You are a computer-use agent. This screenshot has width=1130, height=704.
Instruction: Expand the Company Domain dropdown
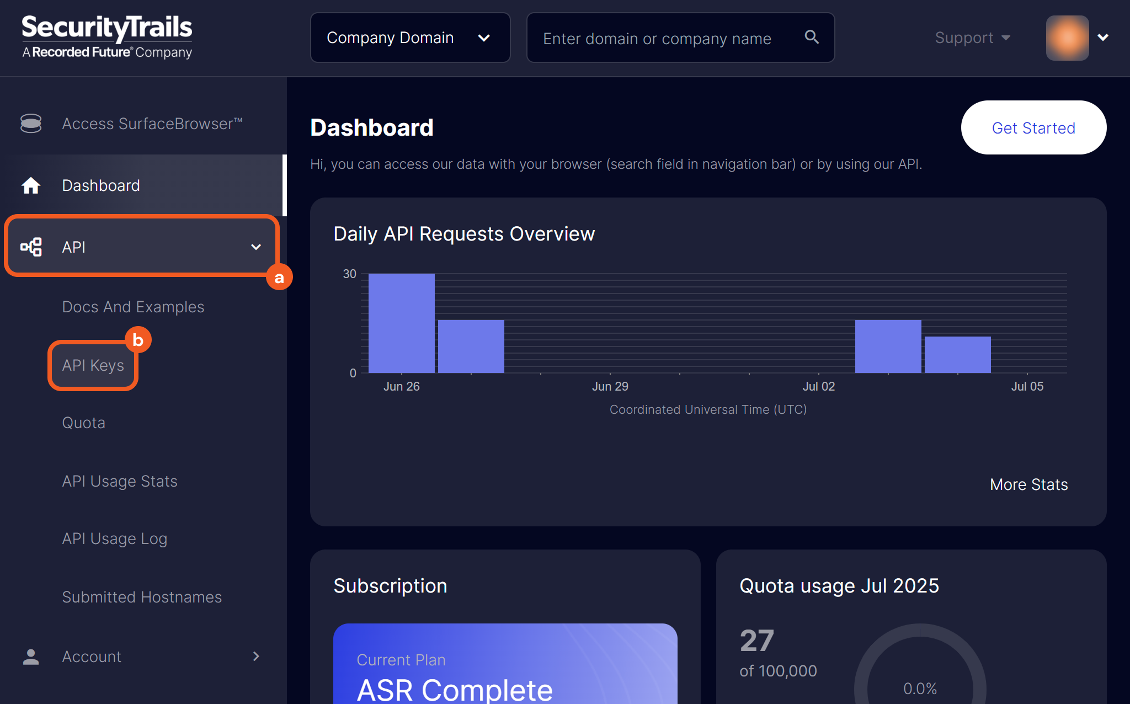coord(410,38)
